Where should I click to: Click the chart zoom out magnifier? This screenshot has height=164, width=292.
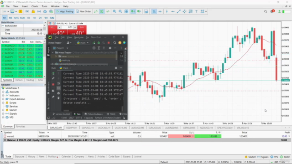pos(120,11)
